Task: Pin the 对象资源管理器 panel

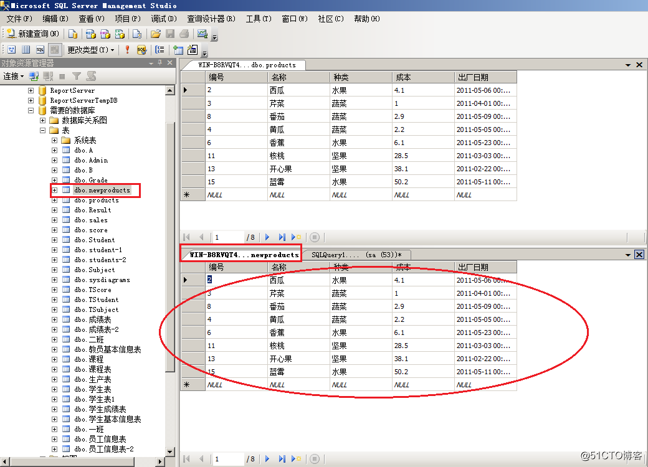Action: coord(160,63)
